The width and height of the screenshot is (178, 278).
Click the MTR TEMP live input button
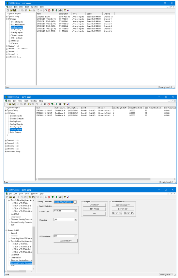coord(94,205)
